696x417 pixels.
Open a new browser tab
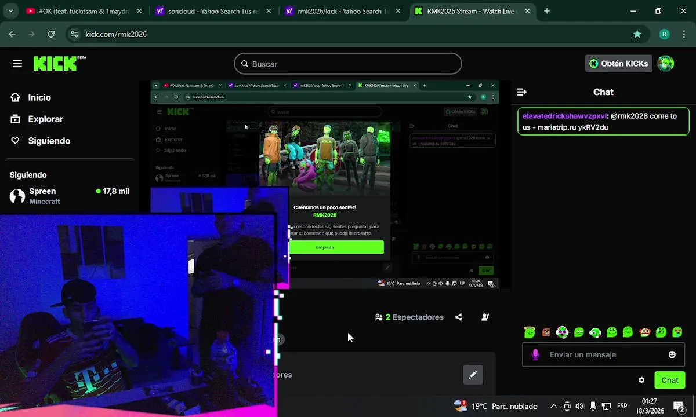(547, 11)
